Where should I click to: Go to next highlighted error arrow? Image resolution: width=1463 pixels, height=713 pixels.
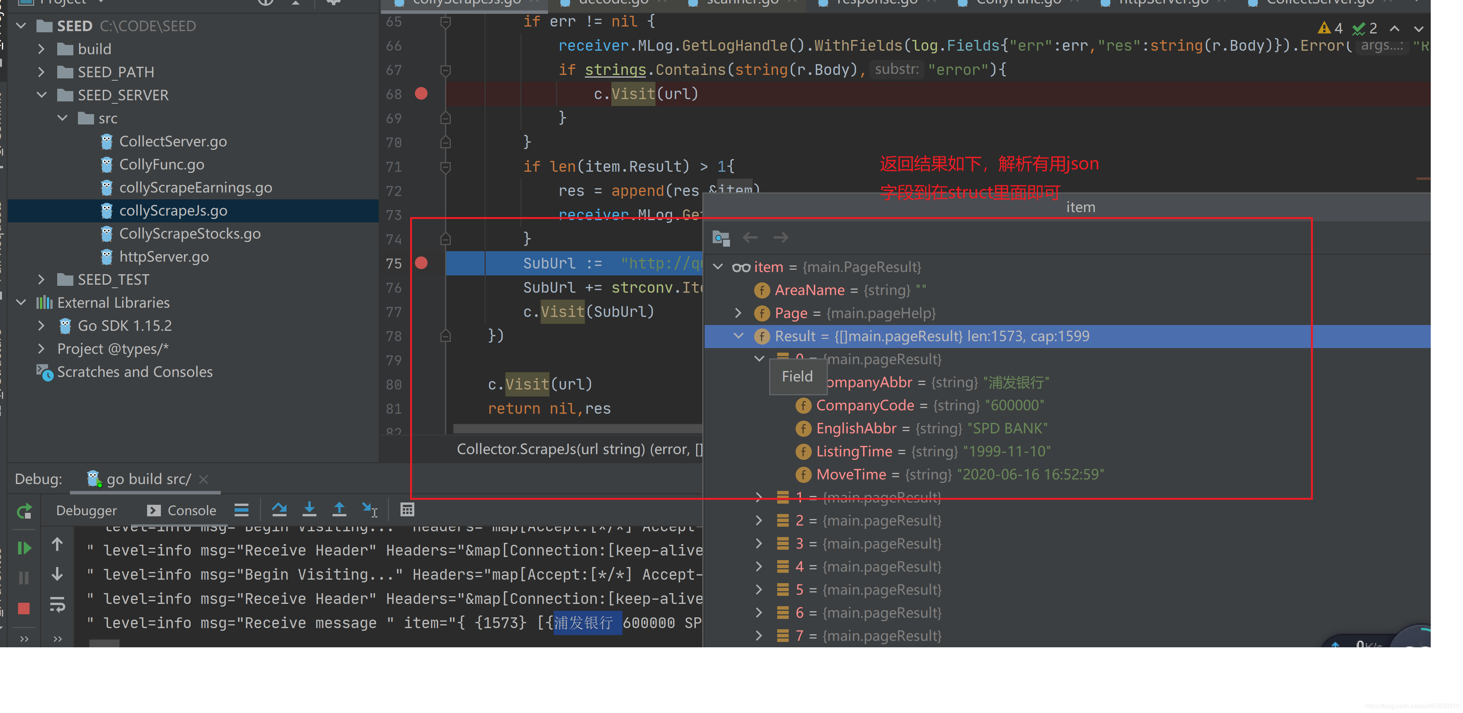click(1419, 28)
